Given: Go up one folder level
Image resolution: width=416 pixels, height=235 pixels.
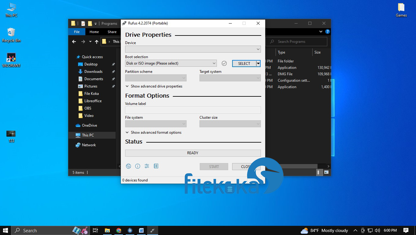Looking at the screenshot, I should tap(97, 42).
